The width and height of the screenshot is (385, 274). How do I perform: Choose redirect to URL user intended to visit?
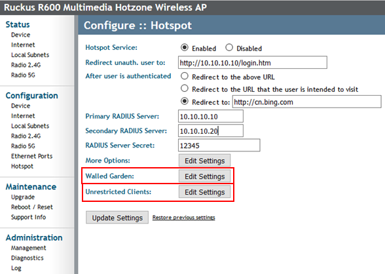point(185,88)
